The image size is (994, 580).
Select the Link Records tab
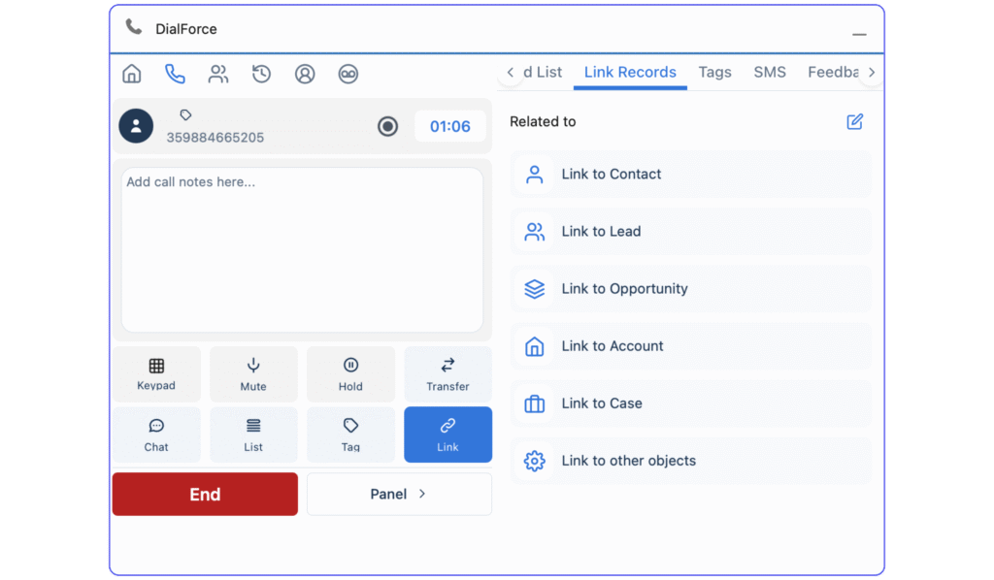click(630, 72)
